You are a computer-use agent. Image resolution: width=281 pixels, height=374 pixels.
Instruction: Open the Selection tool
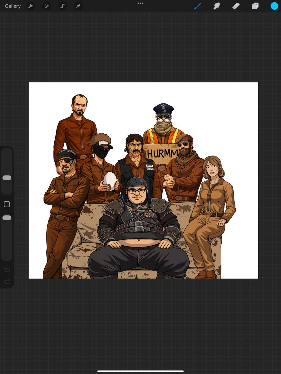(63, 6)
